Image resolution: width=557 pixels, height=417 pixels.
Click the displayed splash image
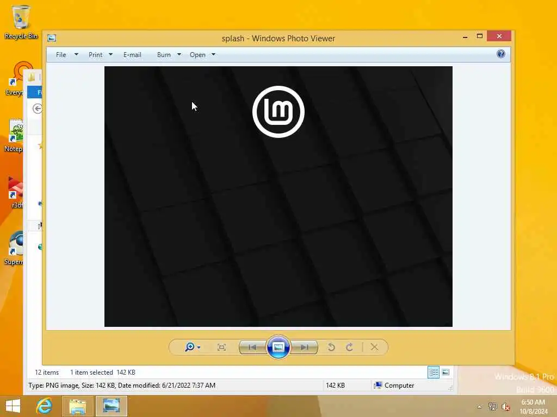click(x=278, y=197)
